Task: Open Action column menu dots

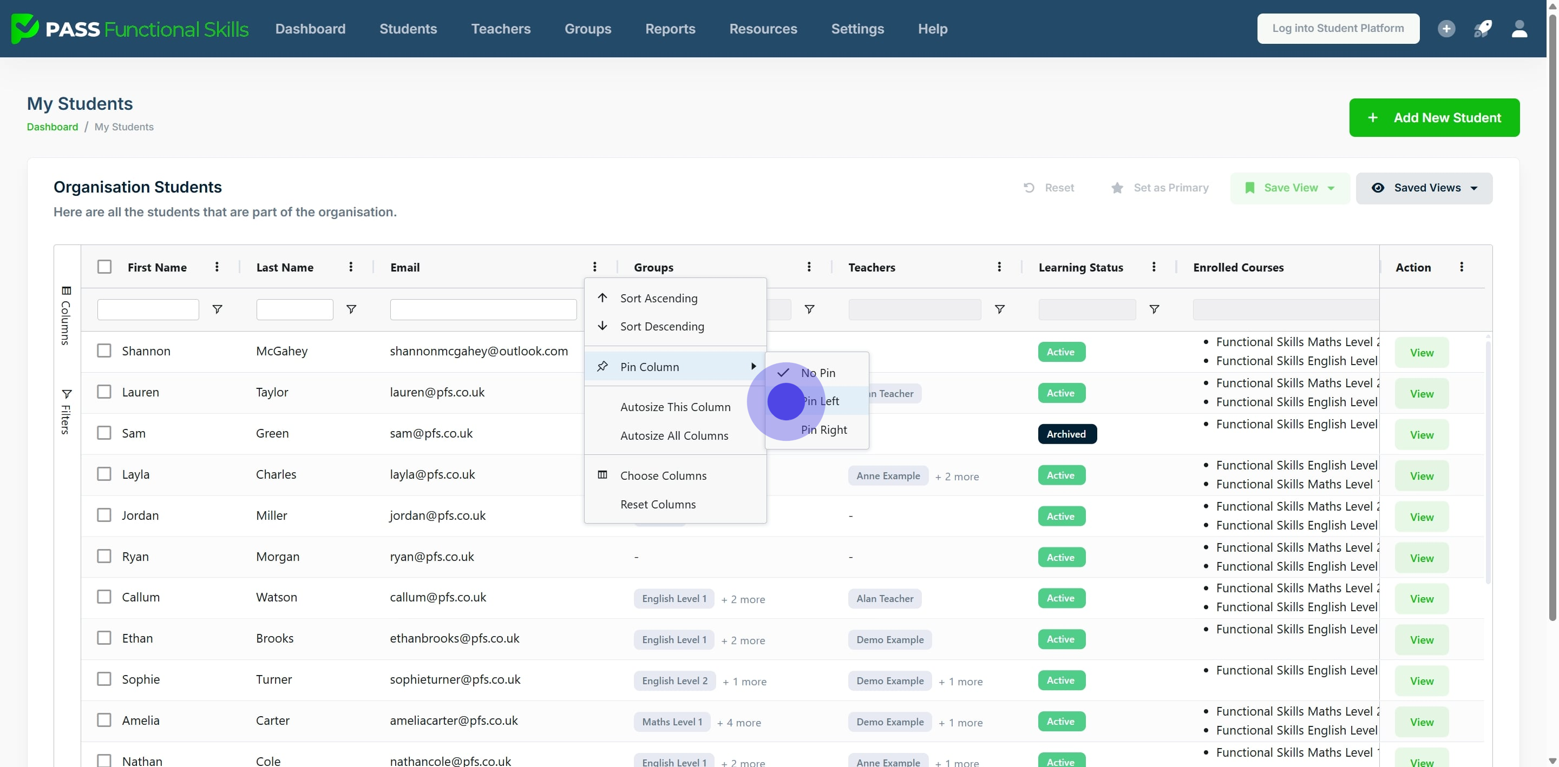Action: [1462, 267]
